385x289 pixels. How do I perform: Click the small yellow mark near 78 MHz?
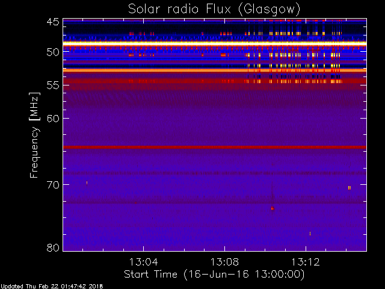coord(310,234)
